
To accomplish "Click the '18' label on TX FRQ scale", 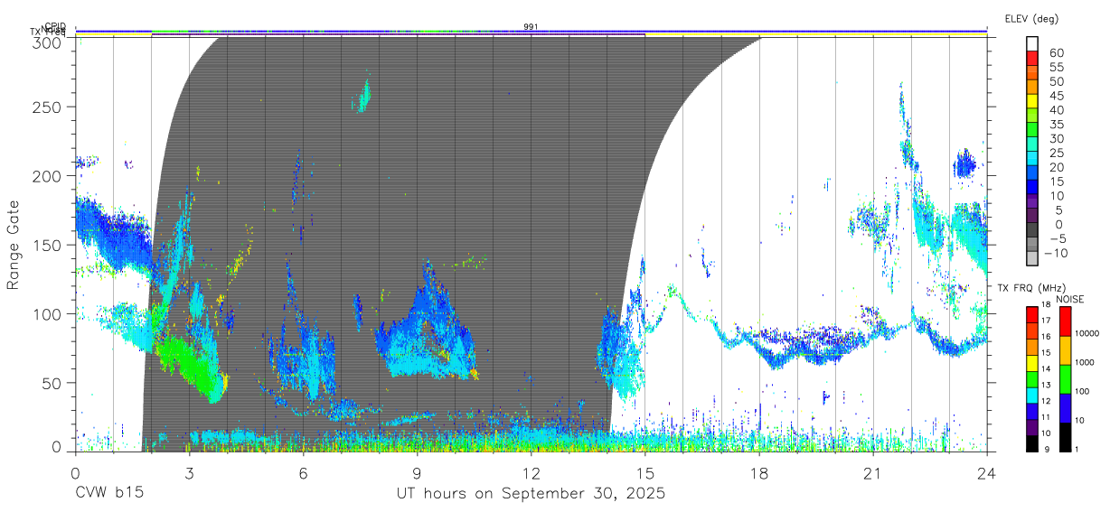I will click(1047, 305).
